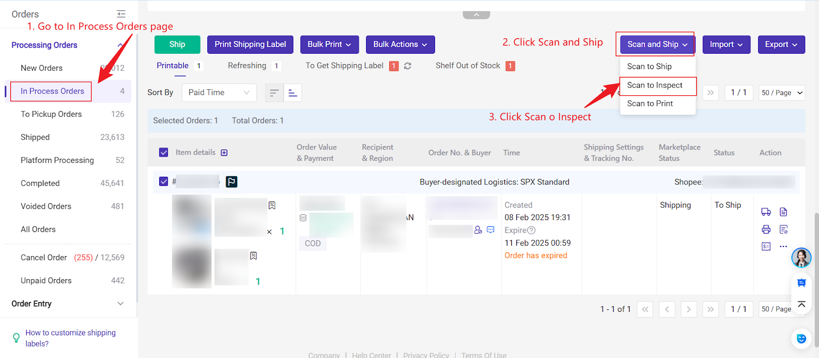The height and width of the screenshot is (358, 819).
Task: Open the three-dots more actions menu
Action: 783,246
